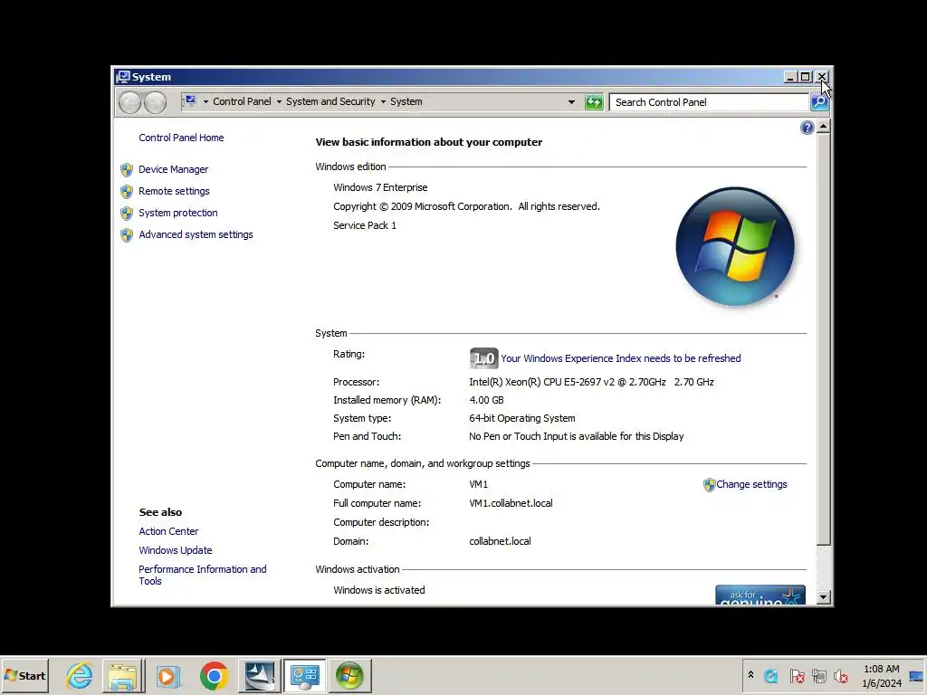Open Performance Information and Tools
The height and width of the screenshot is (695, 927).
pyautogui.click(x=202, y=575)
